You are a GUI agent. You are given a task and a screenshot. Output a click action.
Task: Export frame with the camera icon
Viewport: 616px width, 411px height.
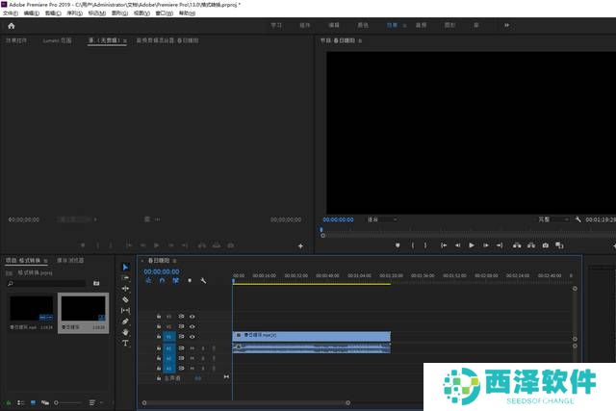click(546, 245)
